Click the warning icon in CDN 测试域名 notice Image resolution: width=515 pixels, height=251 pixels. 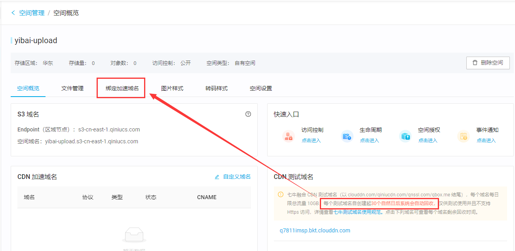[281, 194]
